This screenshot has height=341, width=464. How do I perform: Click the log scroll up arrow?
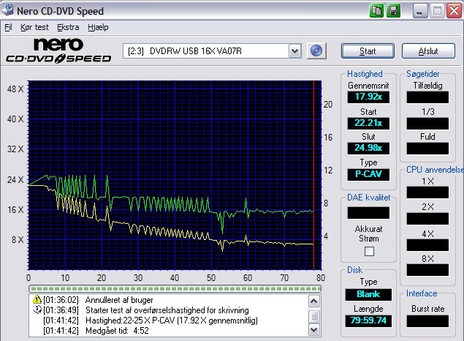(313, 301)
